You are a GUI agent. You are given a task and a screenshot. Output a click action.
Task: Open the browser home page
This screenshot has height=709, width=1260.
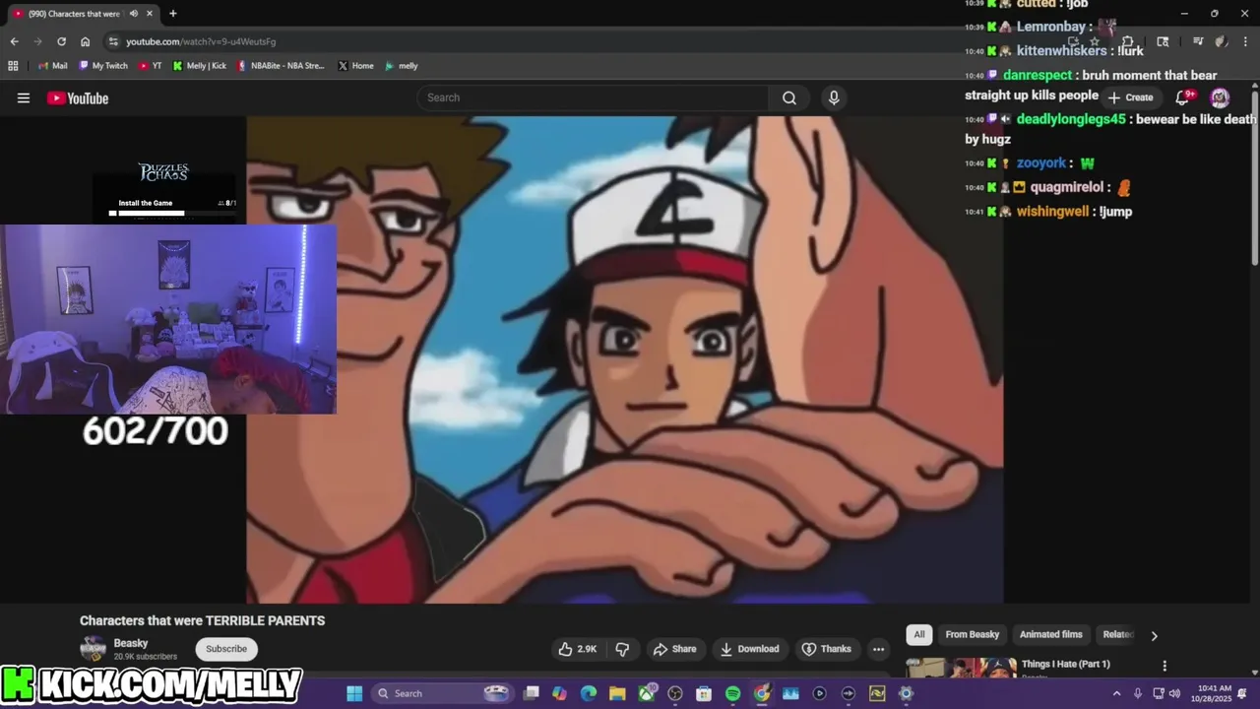pyautogui.click(x=85, y=41)
